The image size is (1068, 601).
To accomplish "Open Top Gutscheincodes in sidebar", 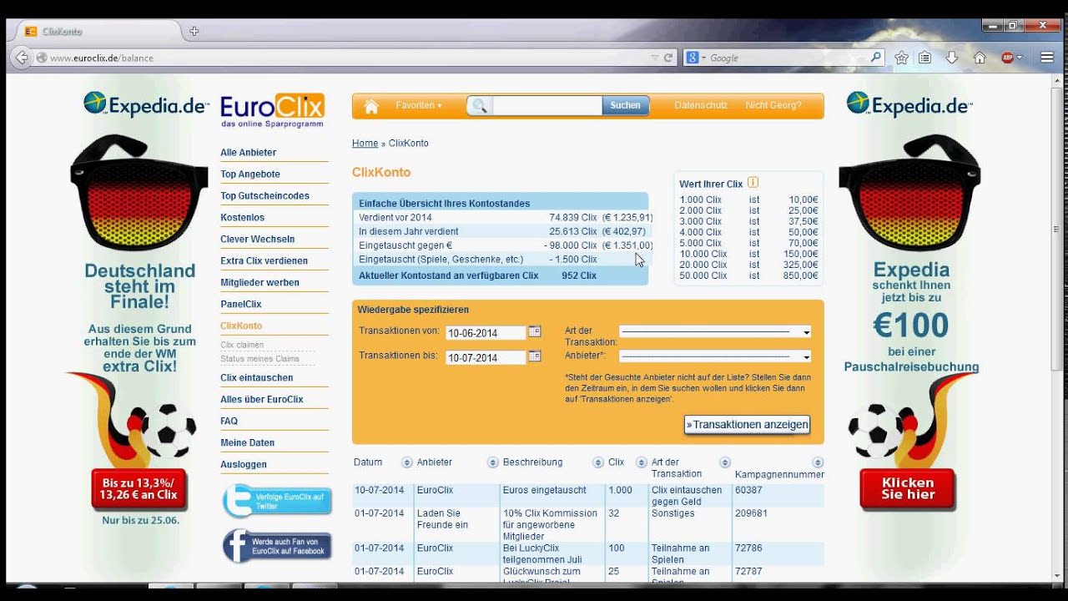I will click(x=264, y=196).
